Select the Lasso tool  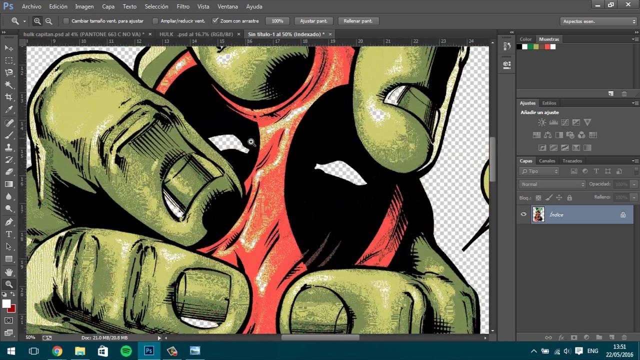[9, 73]
